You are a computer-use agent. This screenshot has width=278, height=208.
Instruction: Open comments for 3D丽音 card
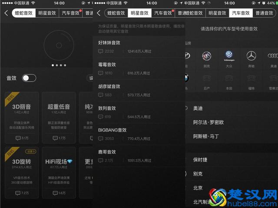pos(22,138)
